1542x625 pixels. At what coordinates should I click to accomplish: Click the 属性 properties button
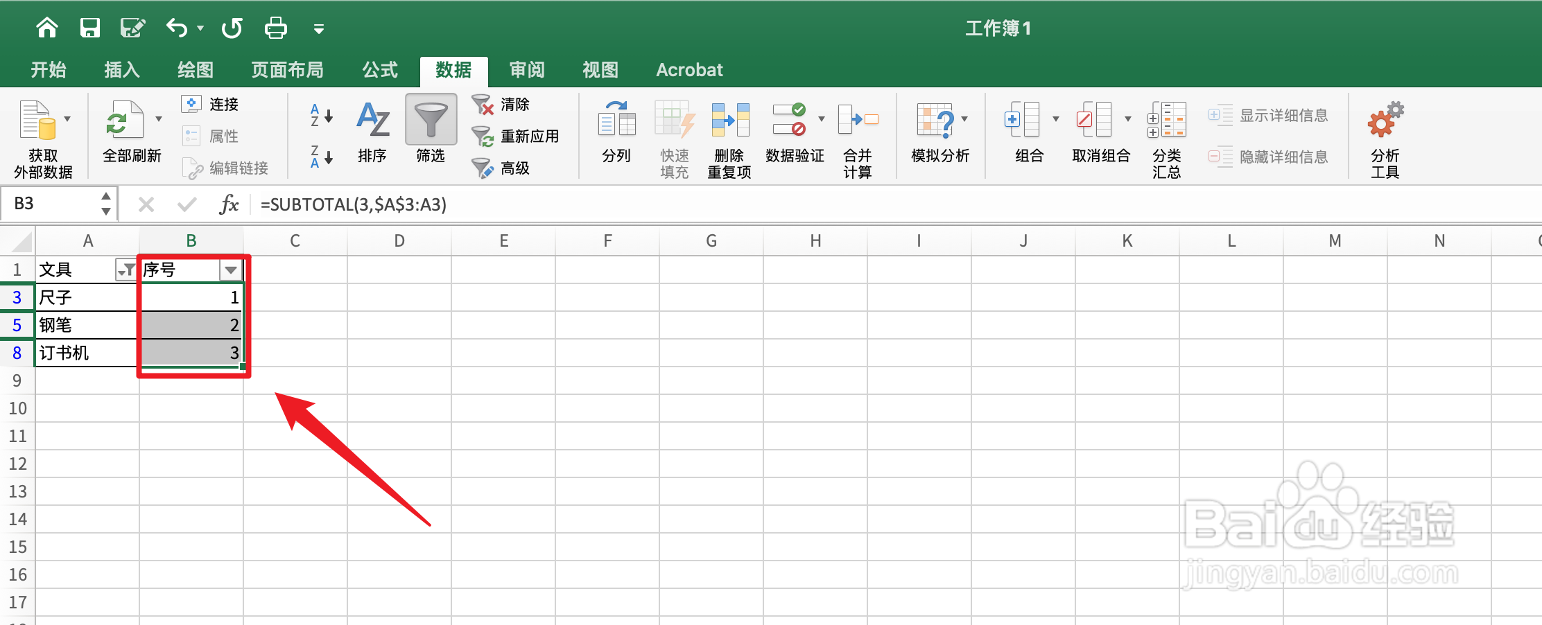pos(210,136)
